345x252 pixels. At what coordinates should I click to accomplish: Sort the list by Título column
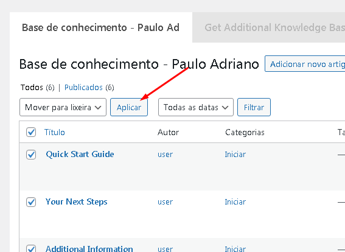(55, 132)
